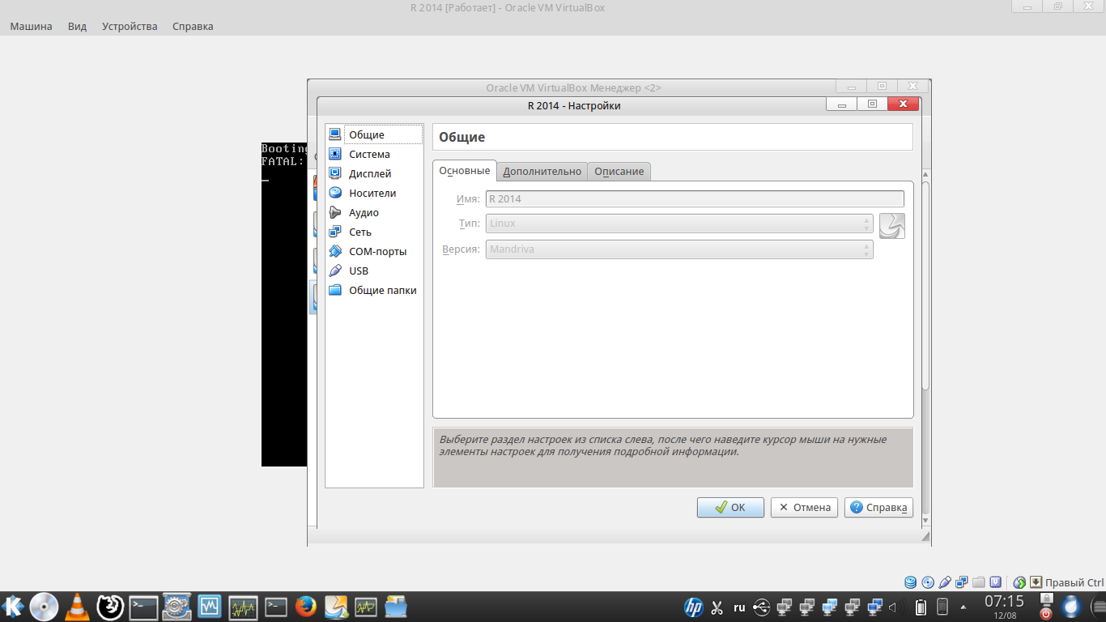1106x622 pixels.
Task: Open the Дисплей settings section
Action: click(x=374, y=173)
